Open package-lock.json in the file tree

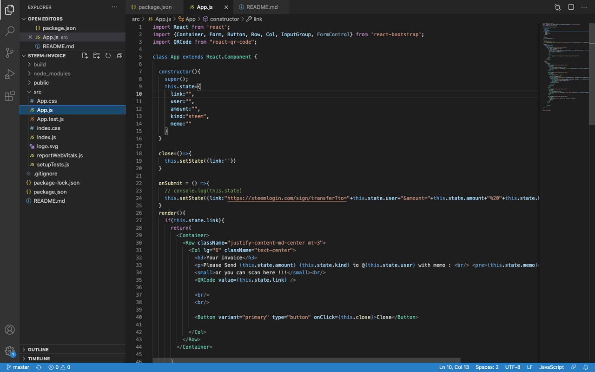click(73, 183)
